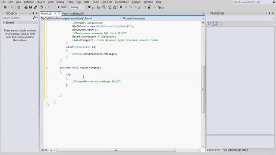This screenshot has width=276, height=155.
Task: Click the Alphabetical sort icon in Properties
Action: coord(214,23)
